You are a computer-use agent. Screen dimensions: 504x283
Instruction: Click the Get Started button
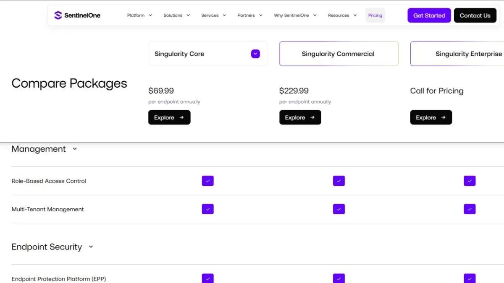(x=429, y=16)
